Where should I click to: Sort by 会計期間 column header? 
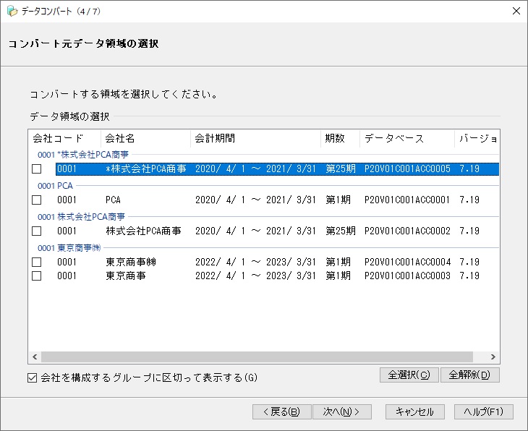pos(255,138)
